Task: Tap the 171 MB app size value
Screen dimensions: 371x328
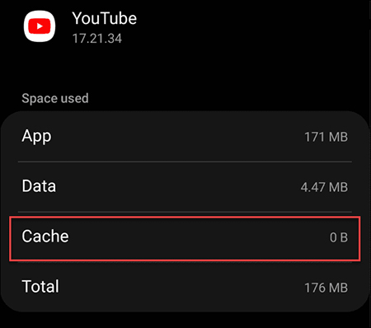Action: (326, 137)
